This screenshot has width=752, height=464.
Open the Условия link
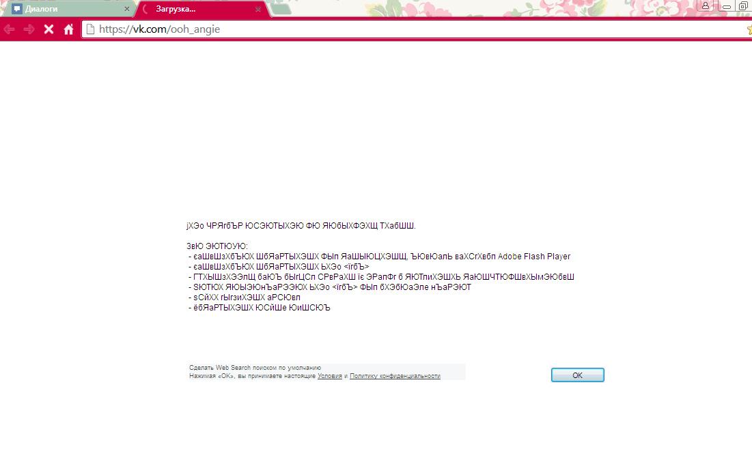[329, 376]
